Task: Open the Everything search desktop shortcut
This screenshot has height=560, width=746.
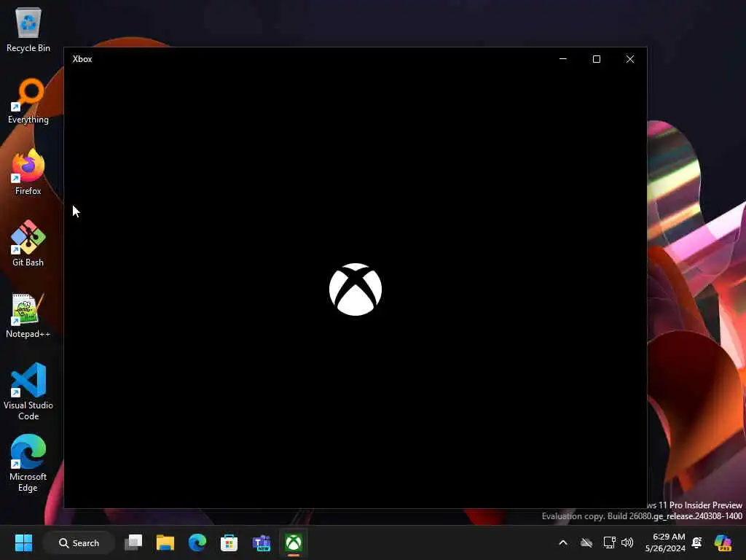Action: point(28,101)
